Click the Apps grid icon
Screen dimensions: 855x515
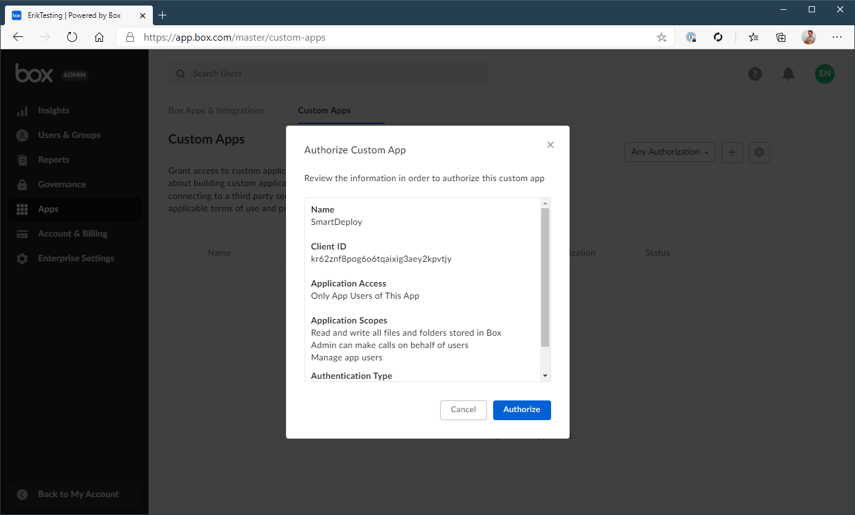click(x=22, y=209)
